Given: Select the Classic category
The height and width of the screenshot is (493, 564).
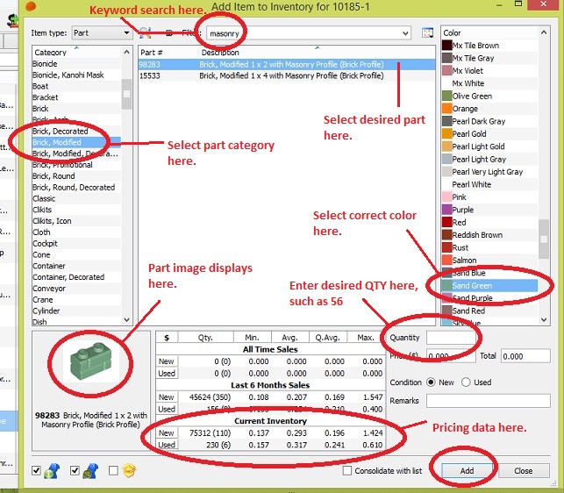Looking at the screenshot, I should (76, 198).
